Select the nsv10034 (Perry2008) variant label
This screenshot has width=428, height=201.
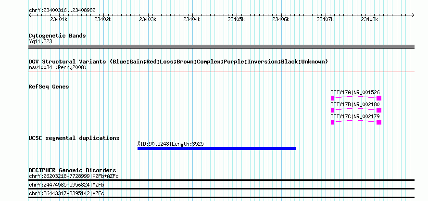(58, 67)
